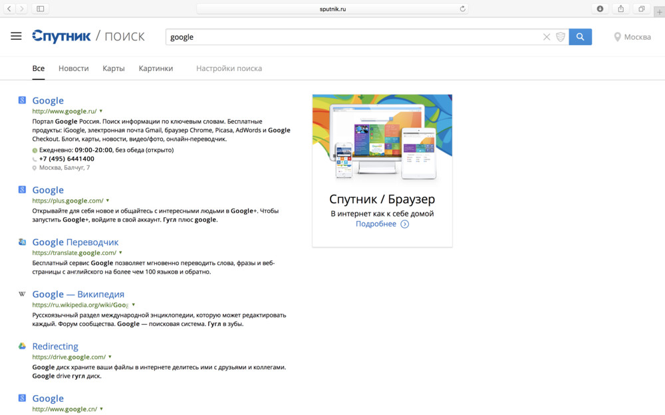Open the Google — Википедия result
Viewport: 665px width, 415px height.
coord(78,294)
